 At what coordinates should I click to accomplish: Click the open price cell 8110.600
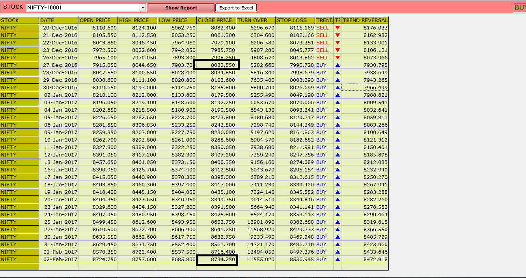(98, 28)
